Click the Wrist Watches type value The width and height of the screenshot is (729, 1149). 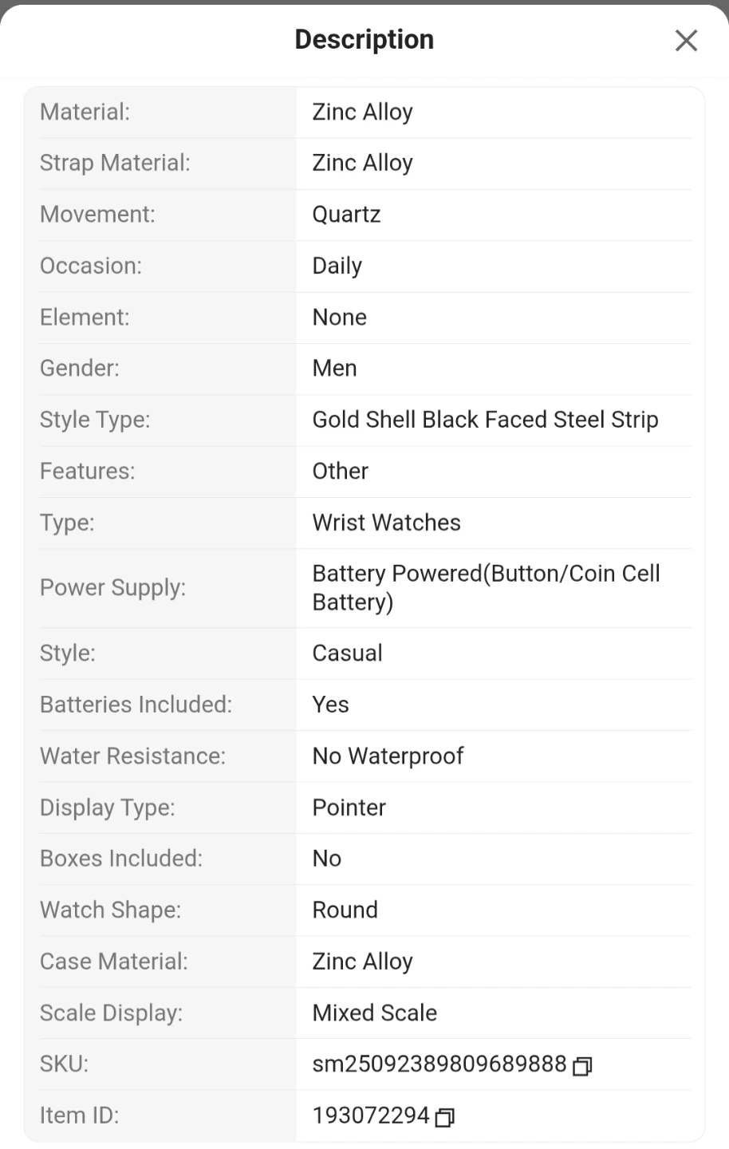[386, 523]
